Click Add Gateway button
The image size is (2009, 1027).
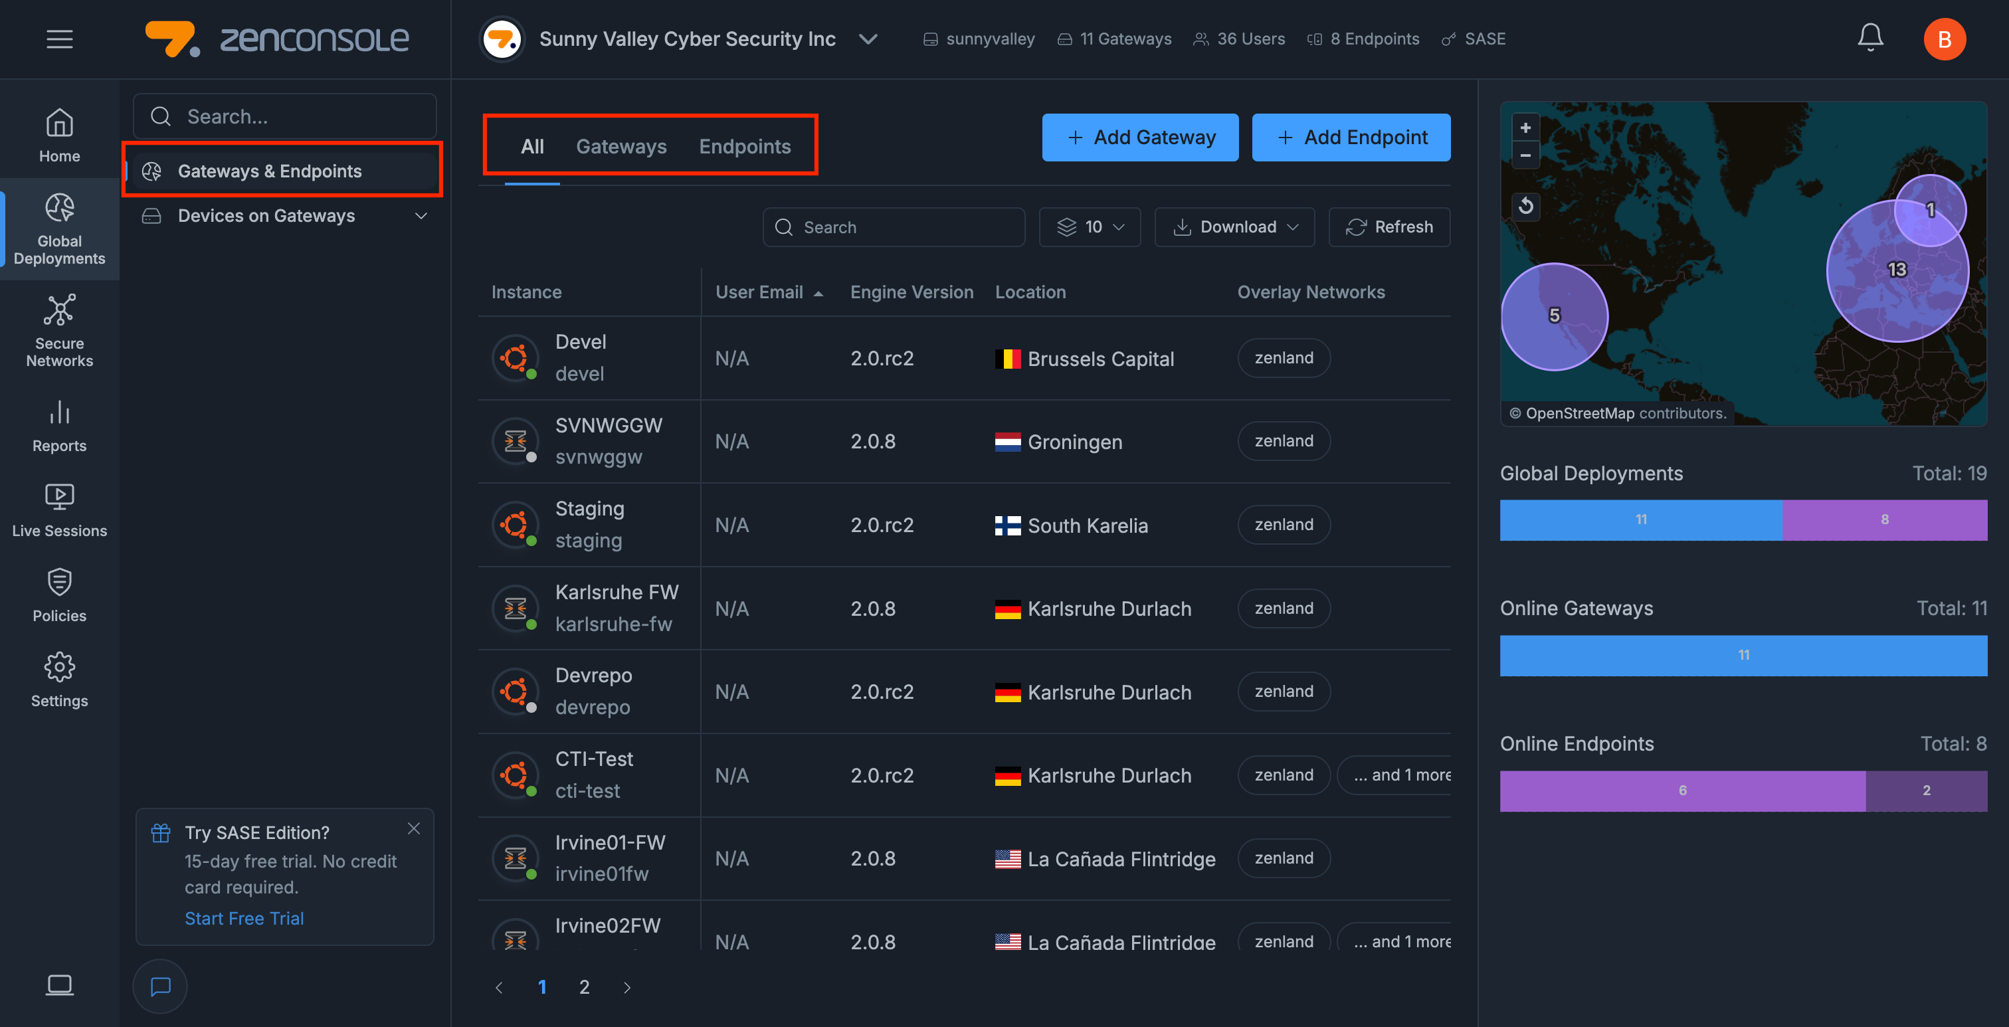click(1139, 138)
